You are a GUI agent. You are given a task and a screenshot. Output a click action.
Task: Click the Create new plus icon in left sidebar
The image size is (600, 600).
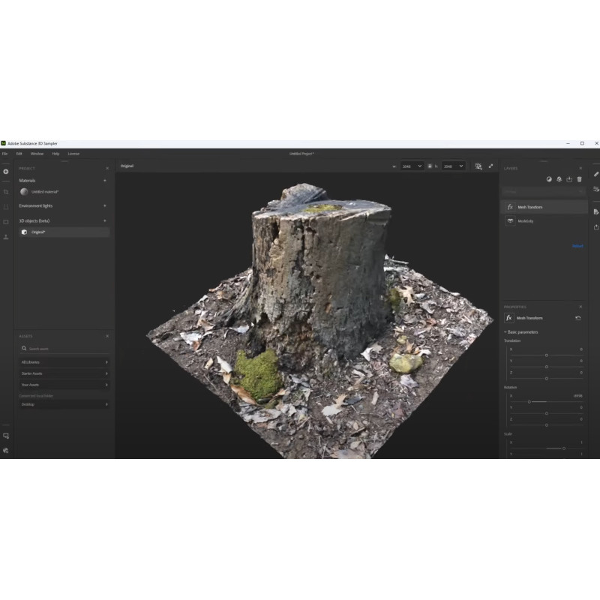click(x=6, y=171)
